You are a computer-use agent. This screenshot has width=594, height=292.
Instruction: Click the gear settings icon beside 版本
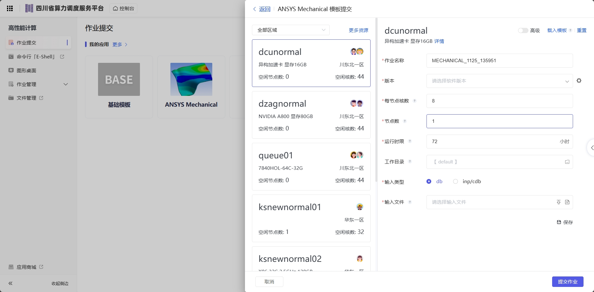coord(579,81)
